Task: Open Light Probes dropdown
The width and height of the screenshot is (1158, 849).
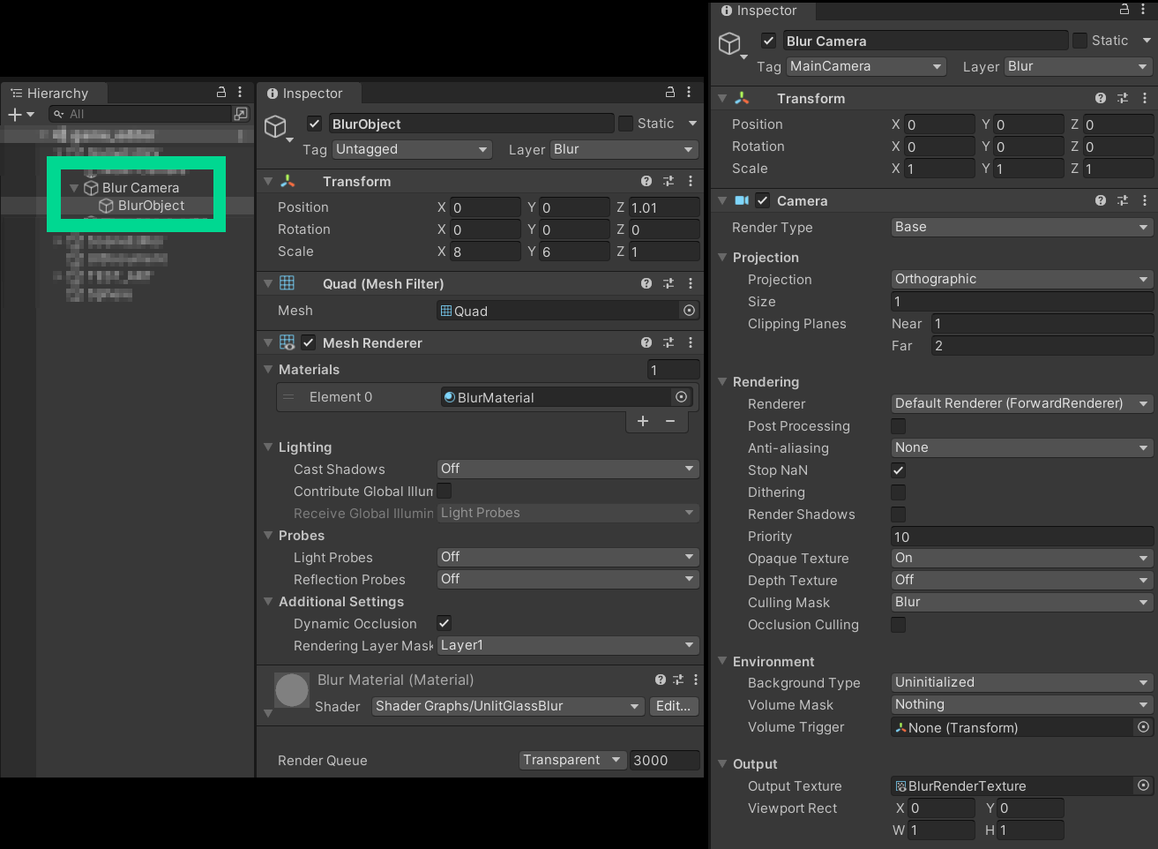Action: tap(568, 557)
